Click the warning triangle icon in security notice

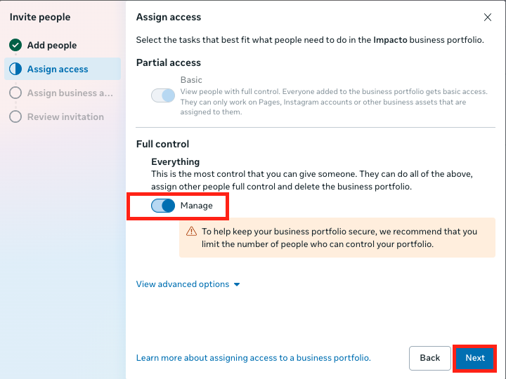coord(191,232)
